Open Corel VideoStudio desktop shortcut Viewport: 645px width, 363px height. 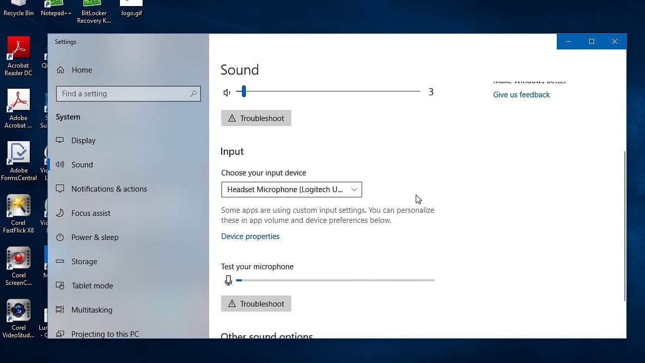19,319
